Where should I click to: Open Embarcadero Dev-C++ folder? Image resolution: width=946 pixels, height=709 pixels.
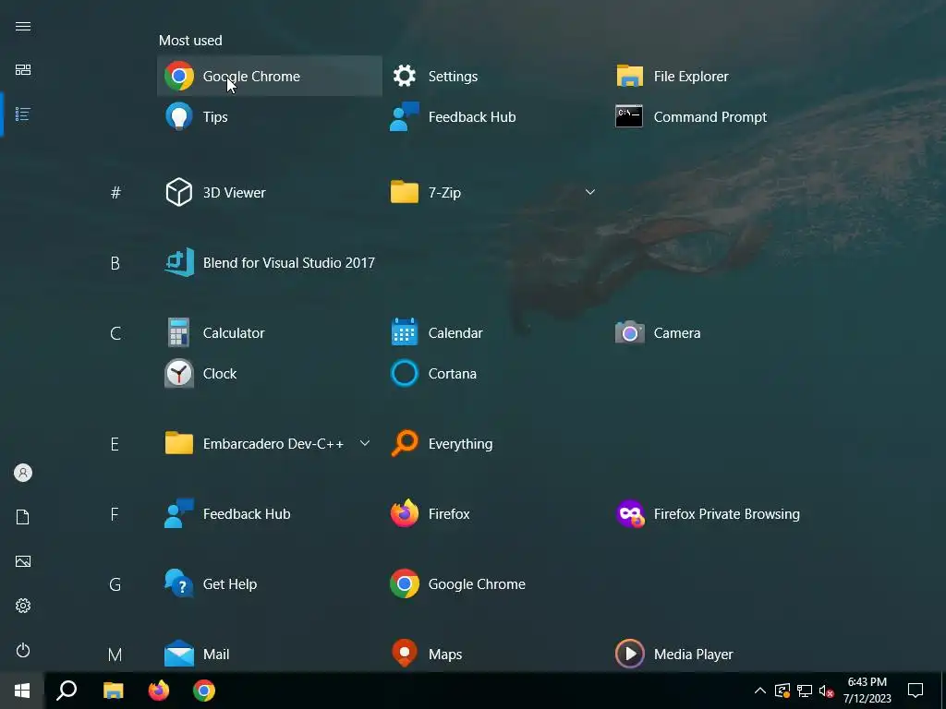pyautogui.click(x=270, y=444)
